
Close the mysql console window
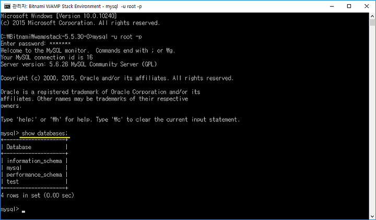[367, 6]
